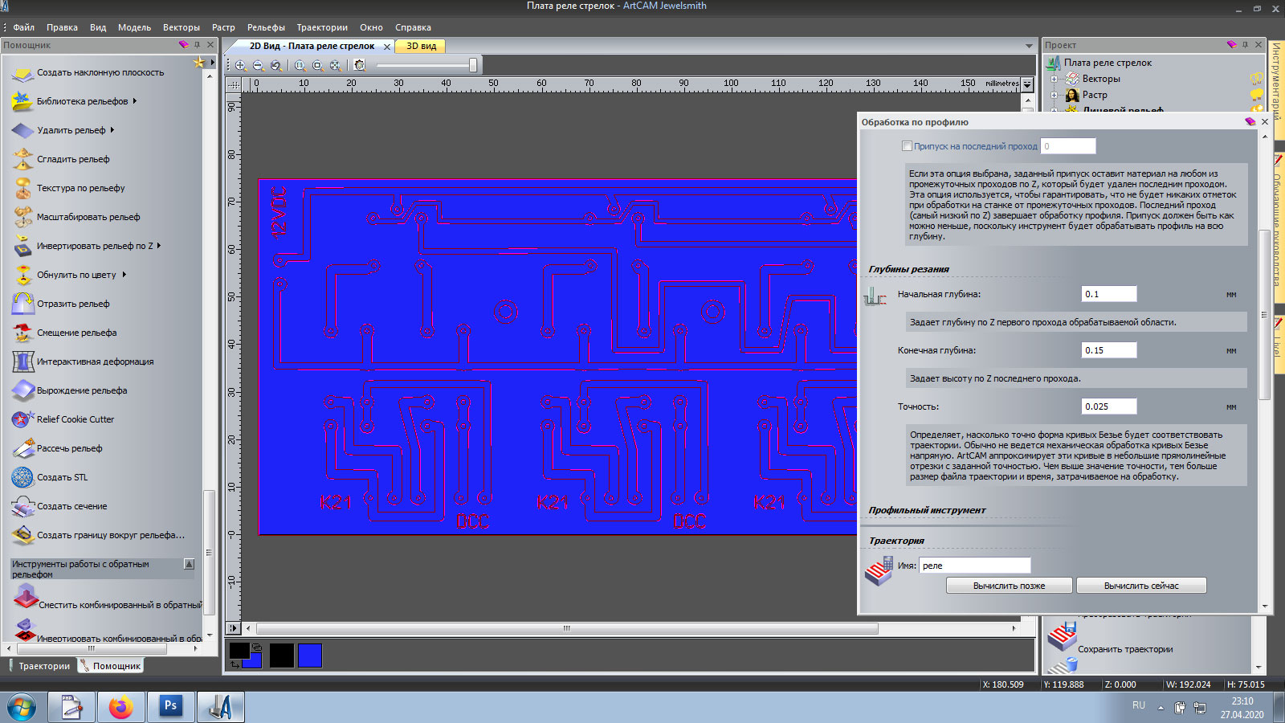The width and height of the screenshot is (1285, 723).
Task: Select the Сгладить рельеф tool icon
Action: (x=22, y=160)
